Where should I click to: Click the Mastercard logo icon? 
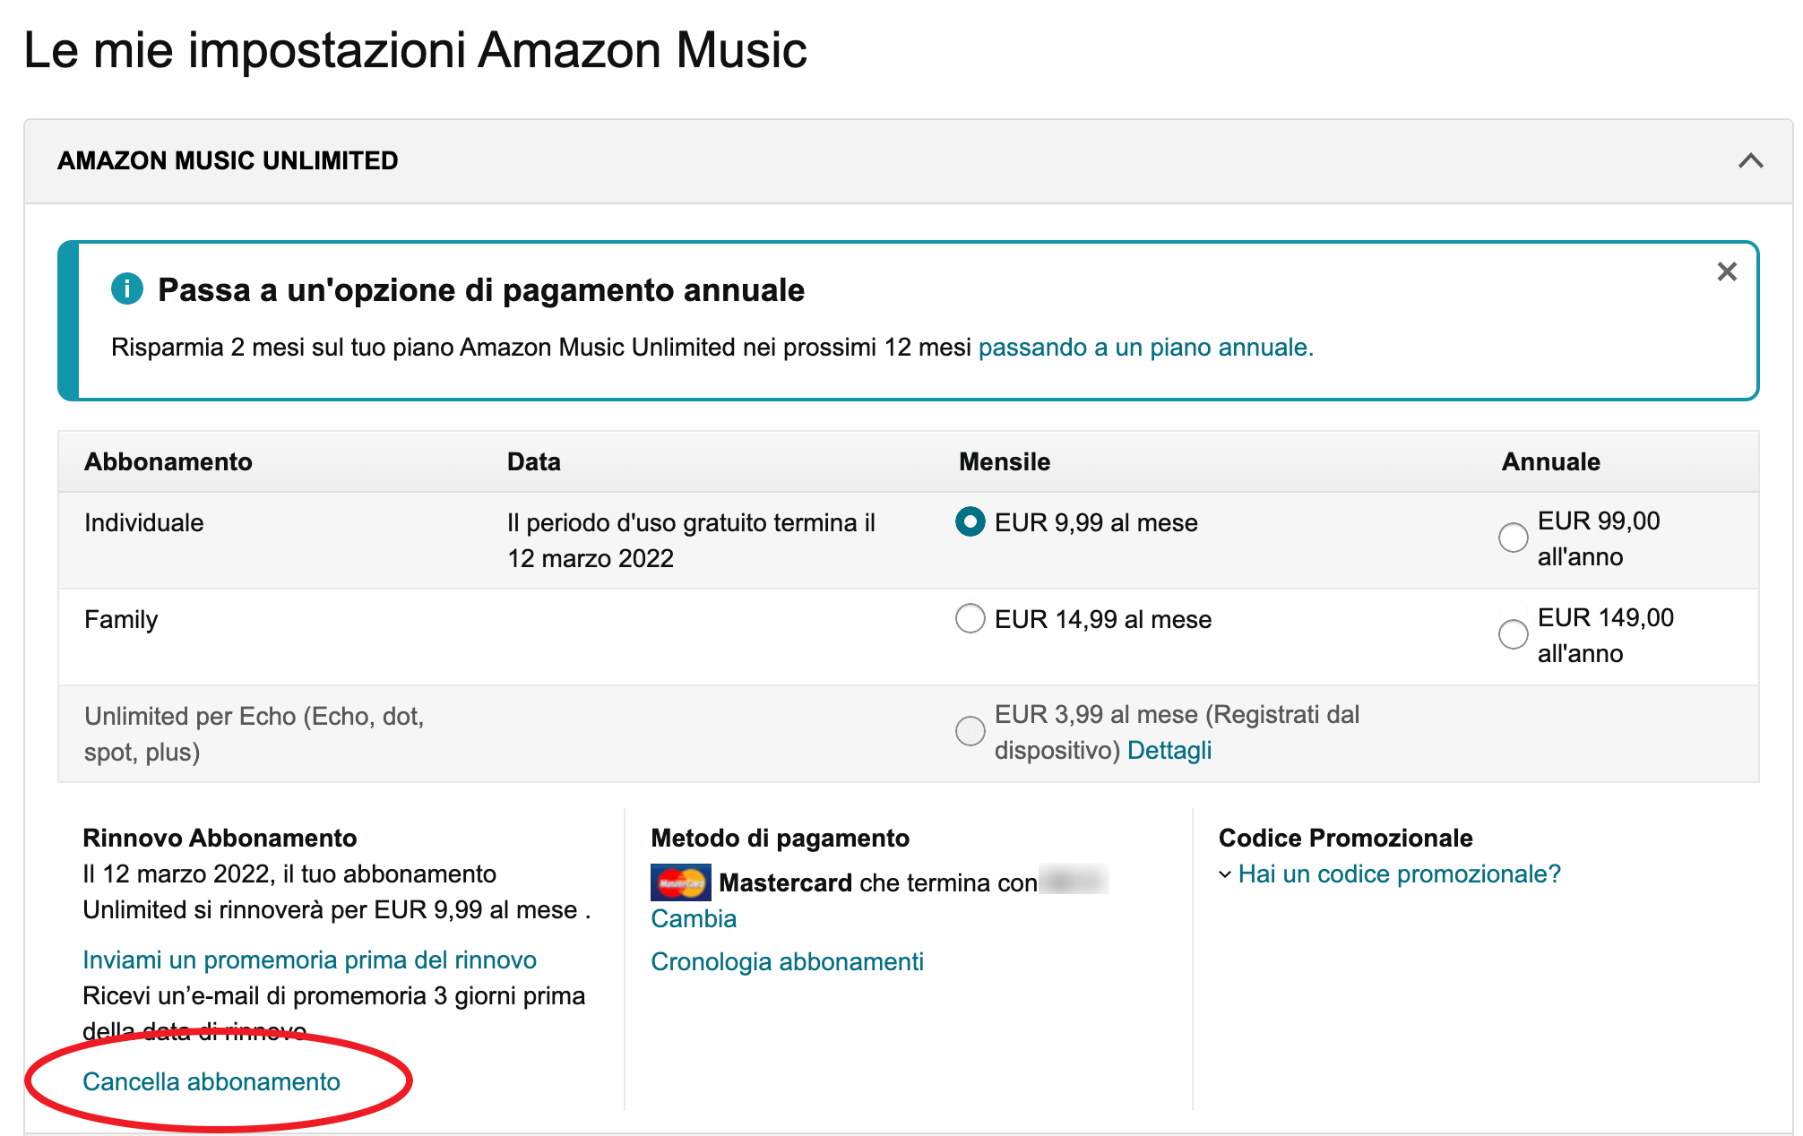(681, 882)
